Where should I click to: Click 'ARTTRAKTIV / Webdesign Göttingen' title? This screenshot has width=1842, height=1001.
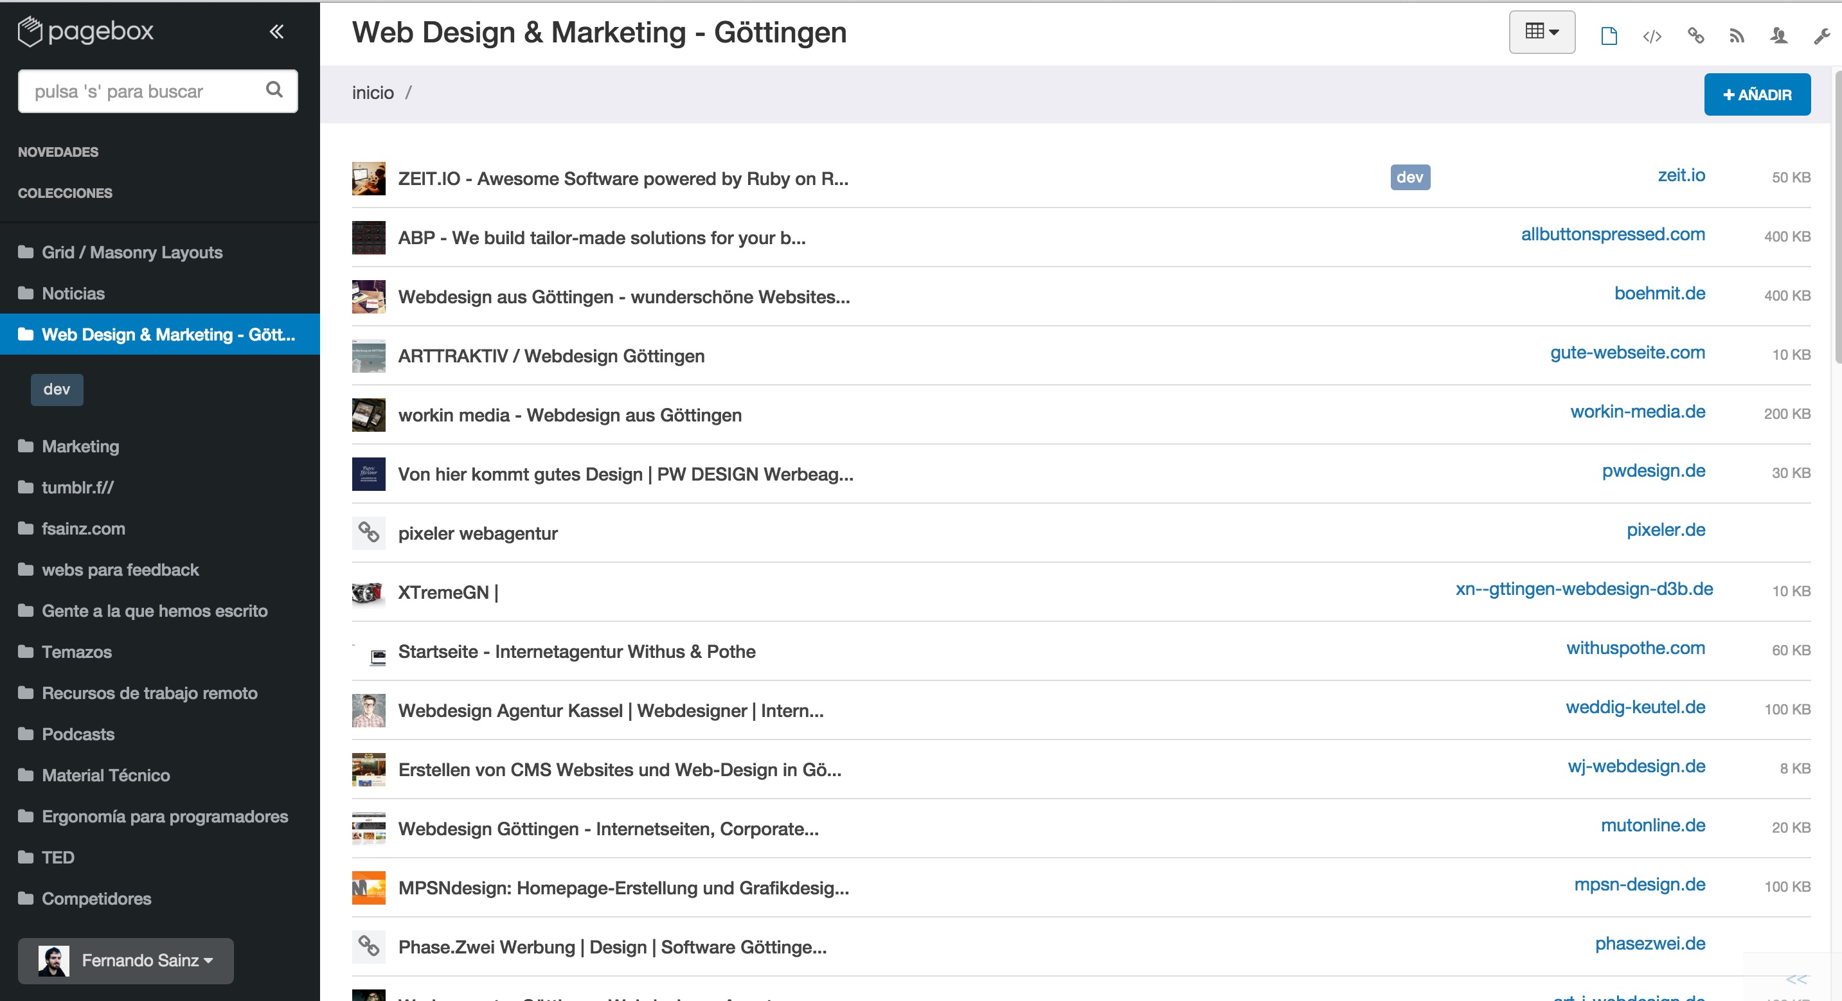coord(551,356)
